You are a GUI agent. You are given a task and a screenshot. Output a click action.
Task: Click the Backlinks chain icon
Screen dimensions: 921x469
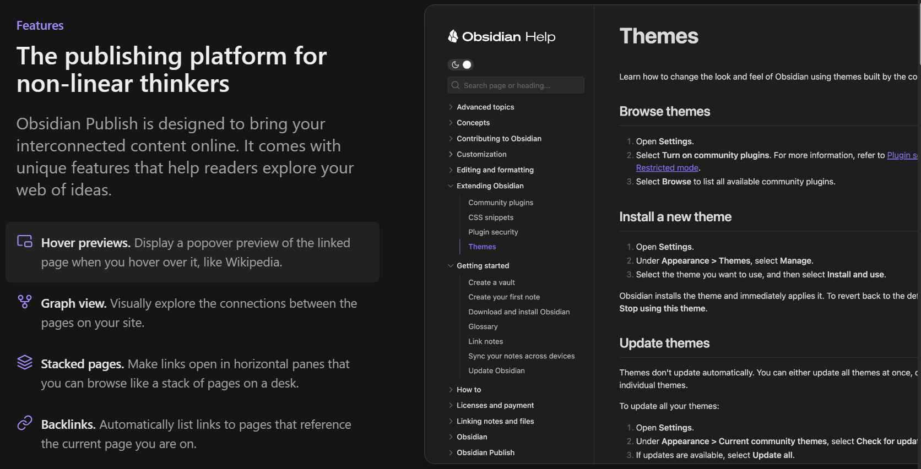pos(25,423)
